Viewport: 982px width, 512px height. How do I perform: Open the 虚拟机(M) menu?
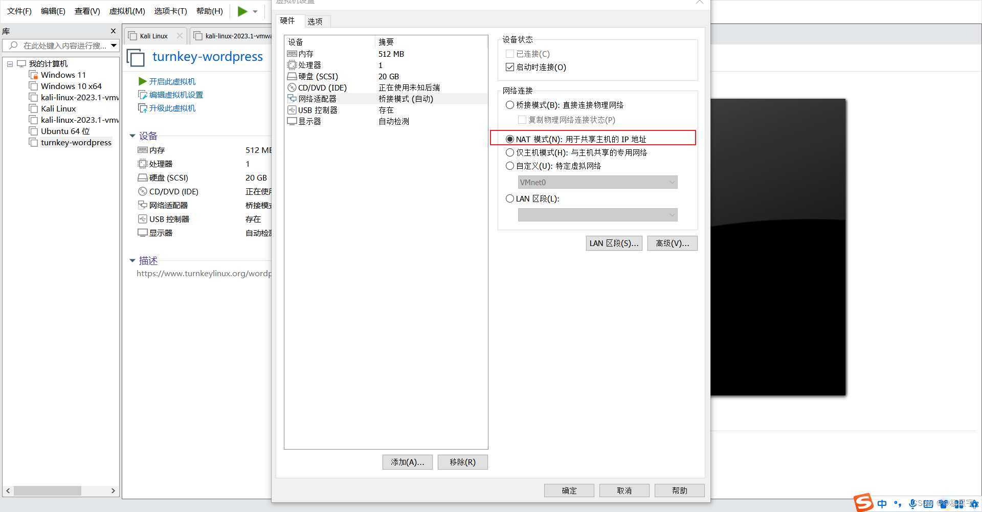click(127, 11)
